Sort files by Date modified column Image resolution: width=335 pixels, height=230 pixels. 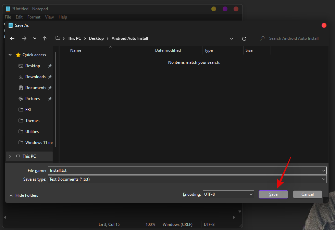[168, 50]
